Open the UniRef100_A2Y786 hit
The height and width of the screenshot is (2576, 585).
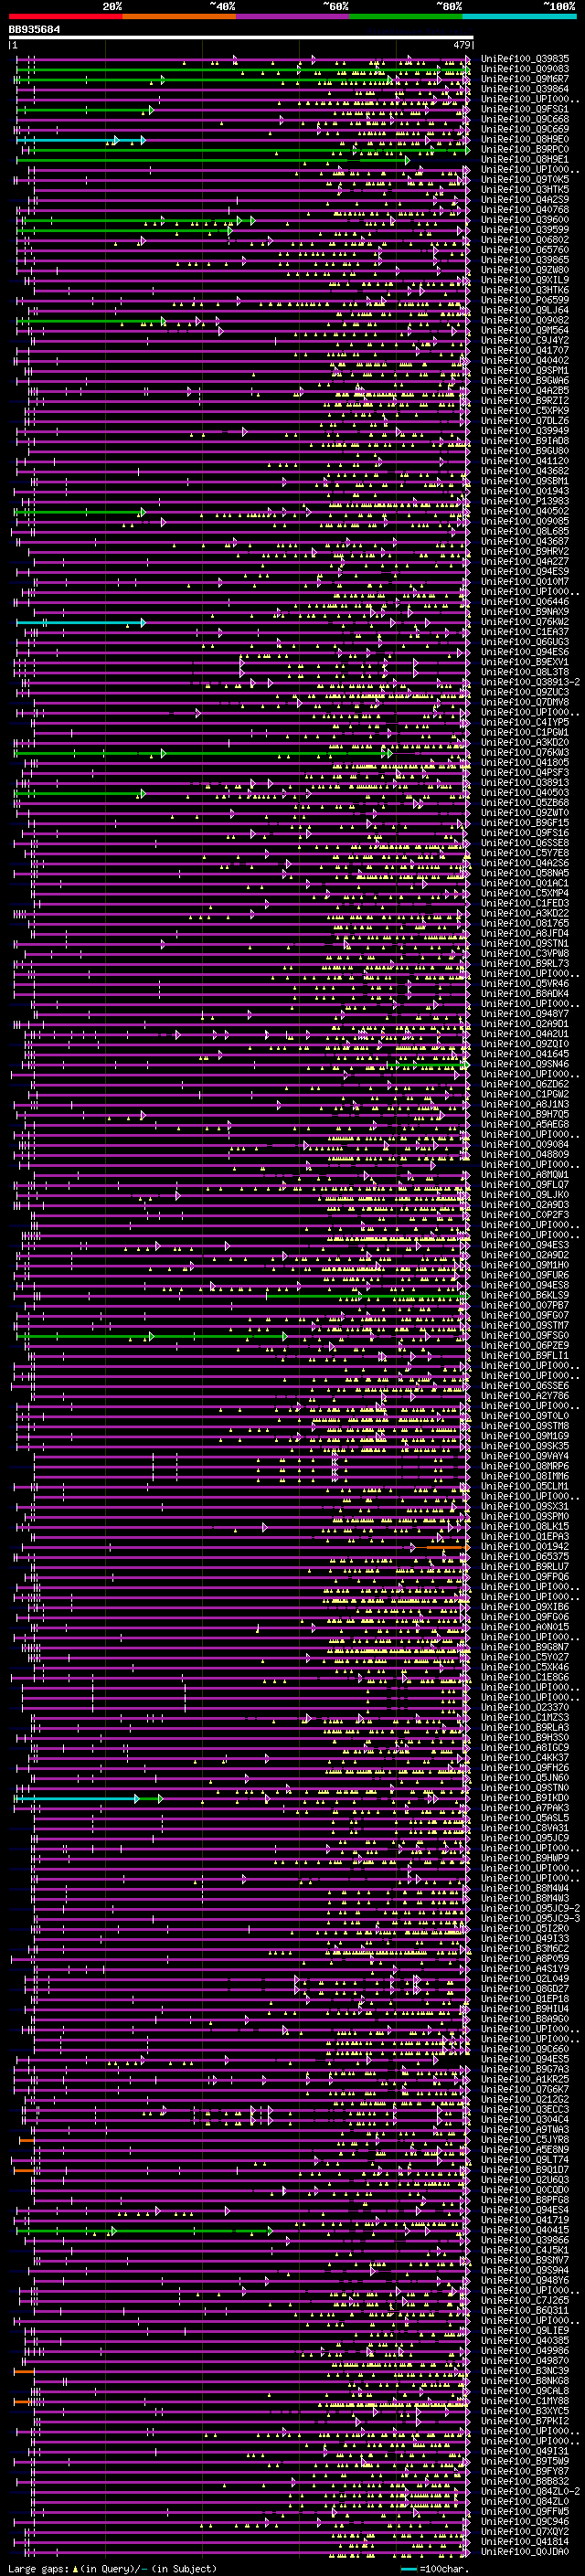525,1395
